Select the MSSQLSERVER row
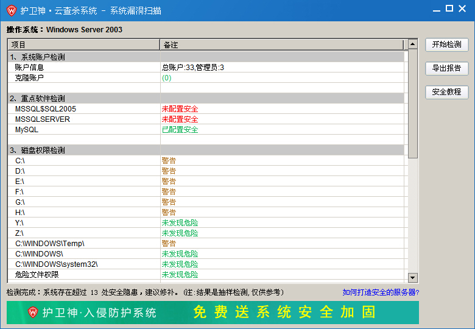Viewport: 475px width, 329px height. 206,119
